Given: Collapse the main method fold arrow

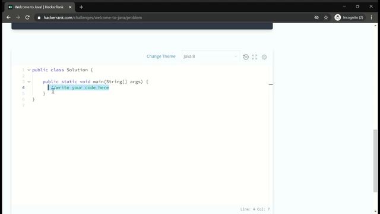Looking at the screenshot, I should [x=29, y=82].
